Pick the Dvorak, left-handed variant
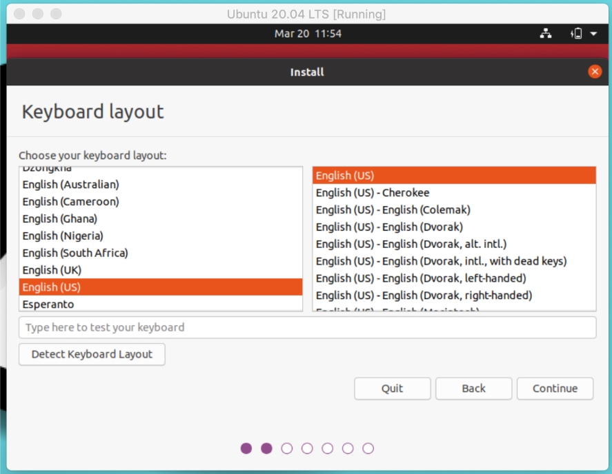This screenshot has width=612, height=474. point(454,278)
